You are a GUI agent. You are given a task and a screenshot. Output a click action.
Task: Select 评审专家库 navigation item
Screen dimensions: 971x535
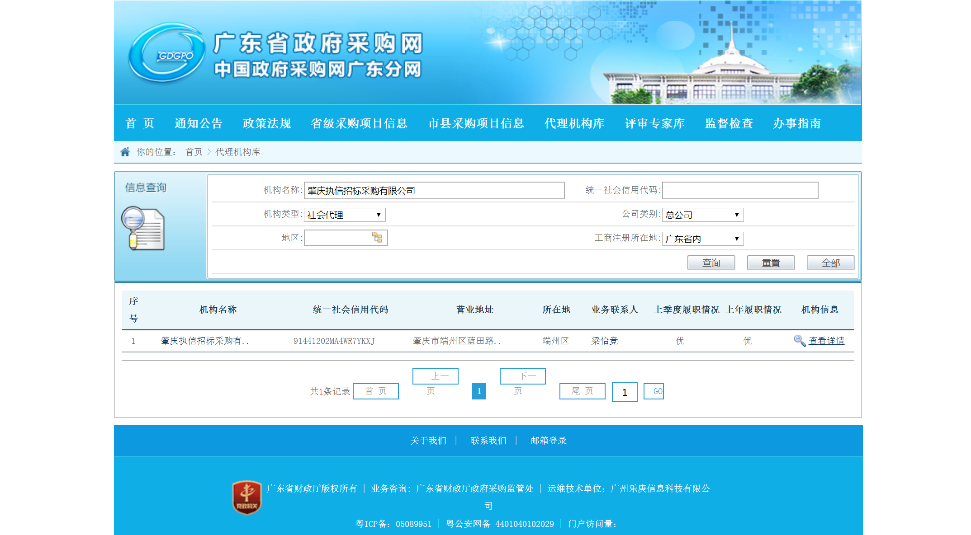(654, 123)
